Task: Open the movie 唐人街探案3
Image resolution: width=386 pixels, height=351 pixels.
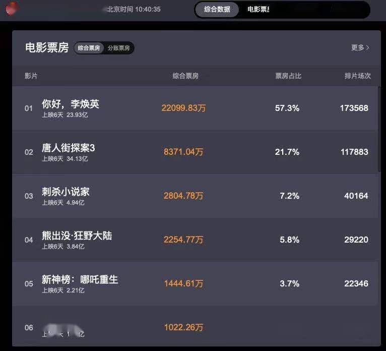Action: click(x=68, y=148)
